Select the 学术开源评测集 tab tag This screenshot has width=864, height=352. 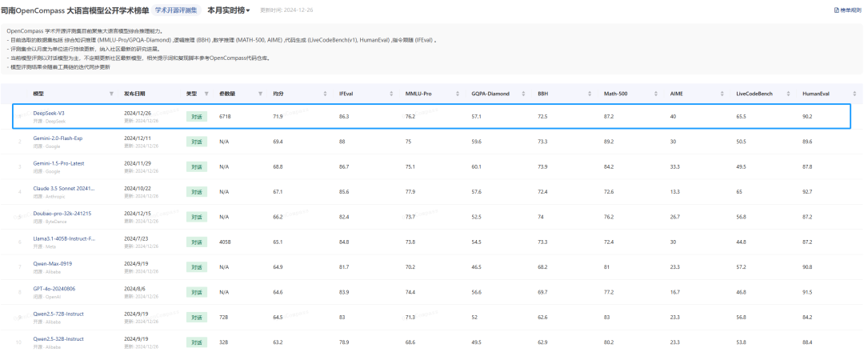point(178,10)
